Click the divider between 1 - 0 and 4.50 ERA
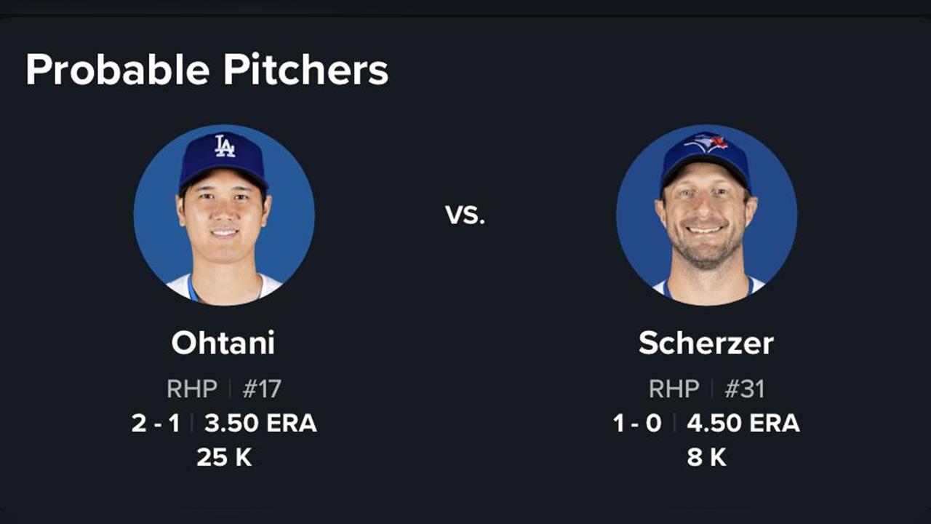Viewport: 931px width, 524px height. click(674, 423)
